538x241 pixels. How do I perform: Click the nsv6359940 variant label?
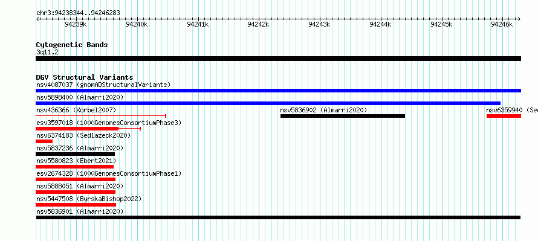512,110
